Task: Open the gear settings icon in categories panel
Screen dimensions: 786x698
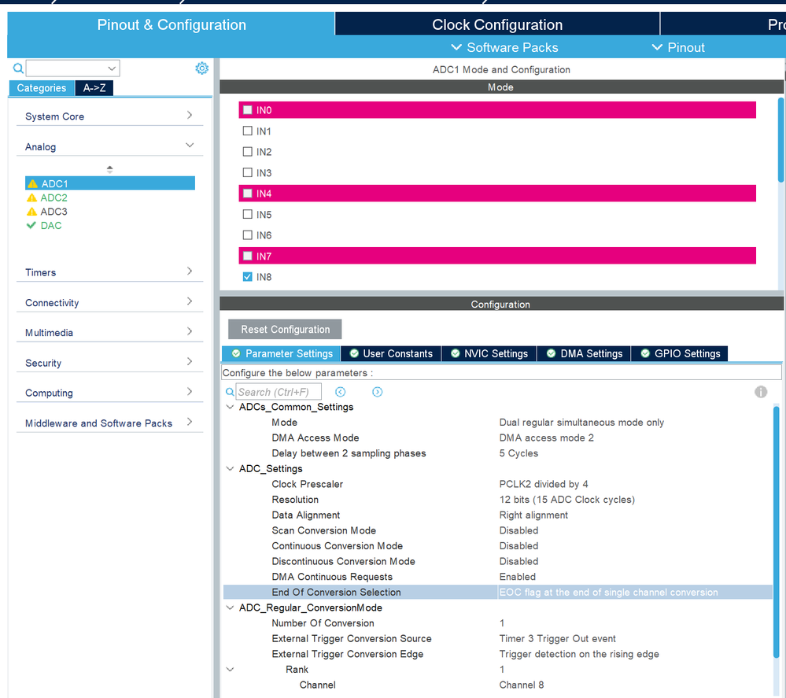Action: pos(201,68)
